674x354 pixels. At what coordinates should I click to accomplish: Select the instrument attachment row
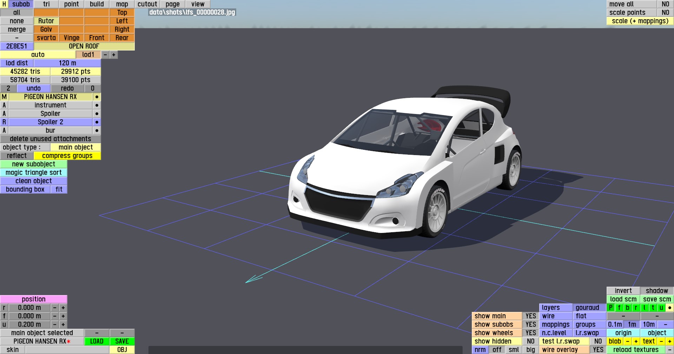[51, 105]
